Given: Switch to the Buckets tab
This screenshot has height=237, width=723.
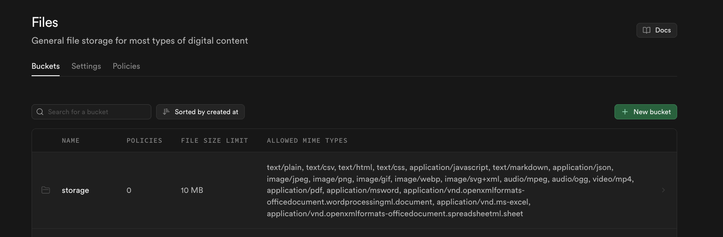Looking at the screenshot, I should pyautogui.click(x=45, y=66).
